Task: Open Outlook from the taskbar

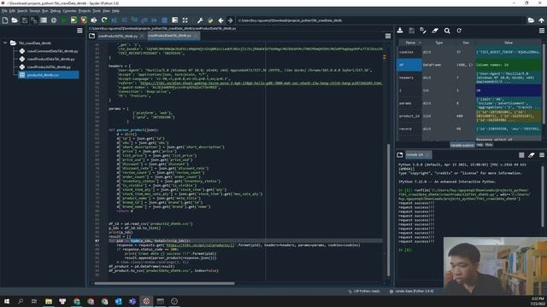Action: click(118, 301)
